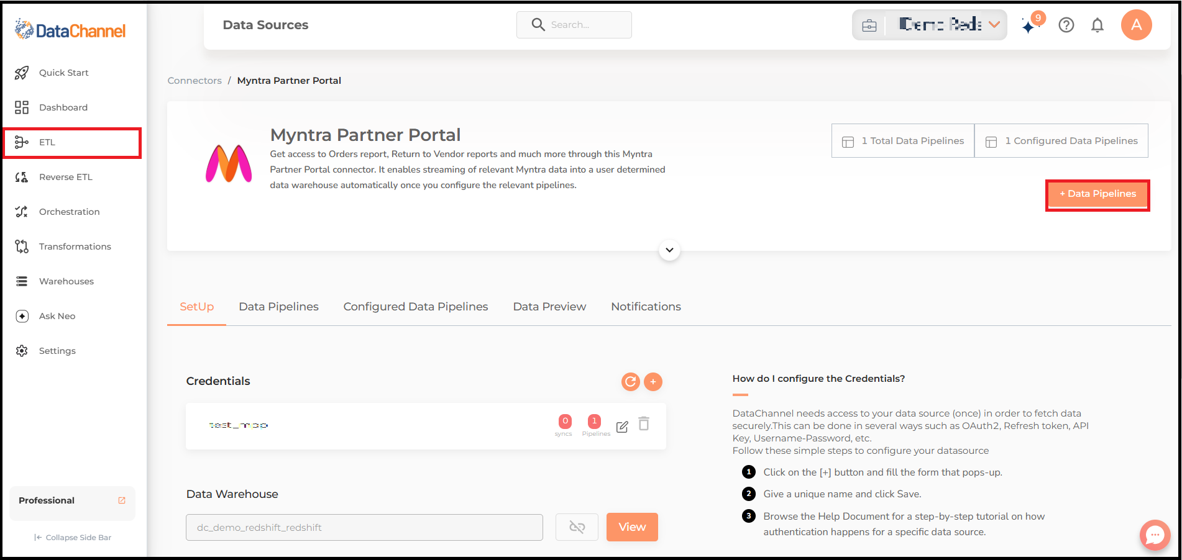Click the dc_demo_redshift_redshift warehouse field
The height and width of the screenshot is (560, 1182).
click(364, 528)
